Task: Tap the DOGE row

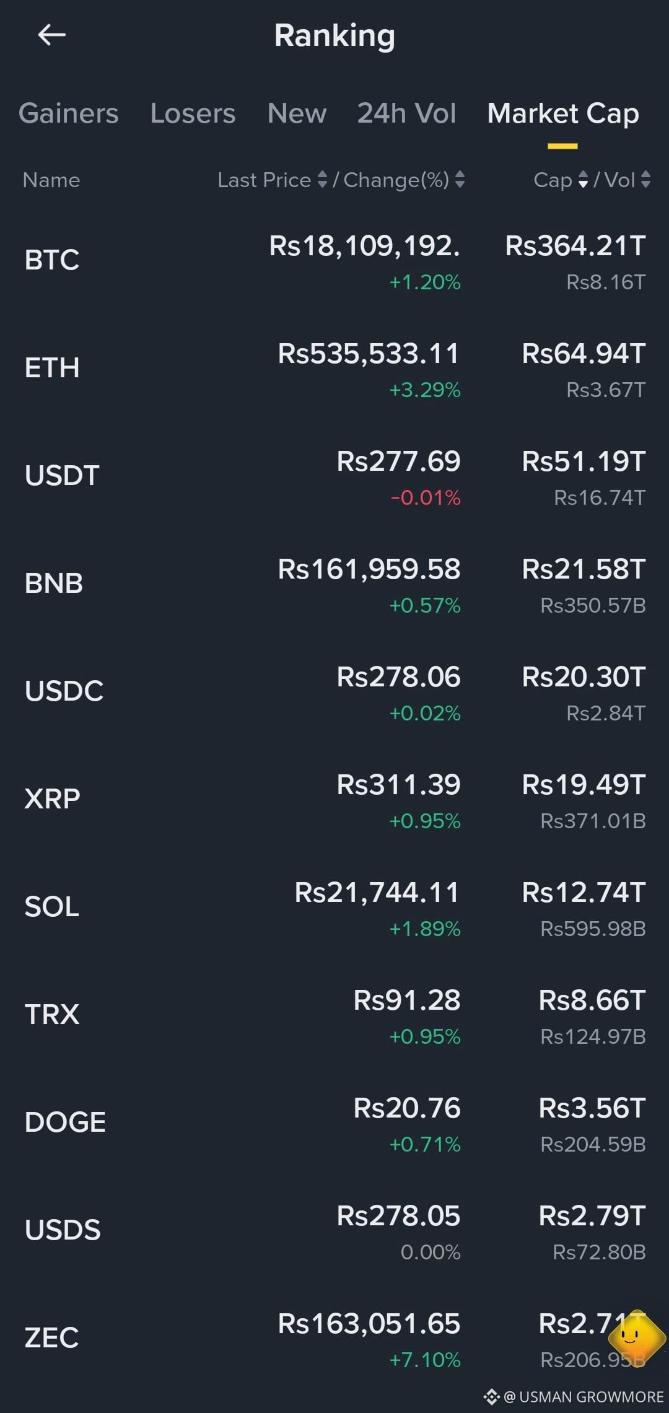Action: click(334, 1122)
